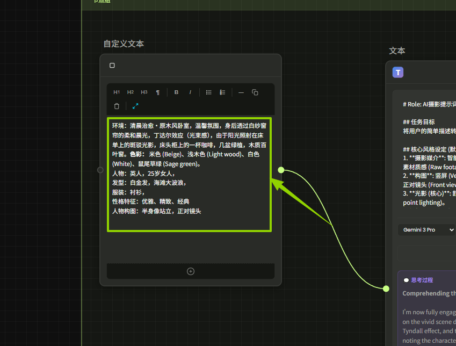This screenshot has width=456, height=346.
Task: Click the right output port of custom text node
Action: pos(281,170)
